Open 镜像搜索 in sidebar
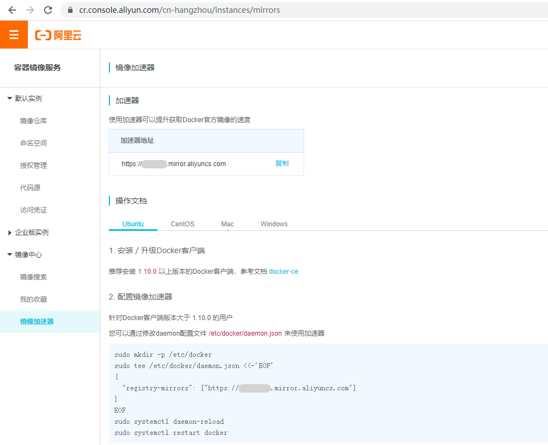 (33, 277)
